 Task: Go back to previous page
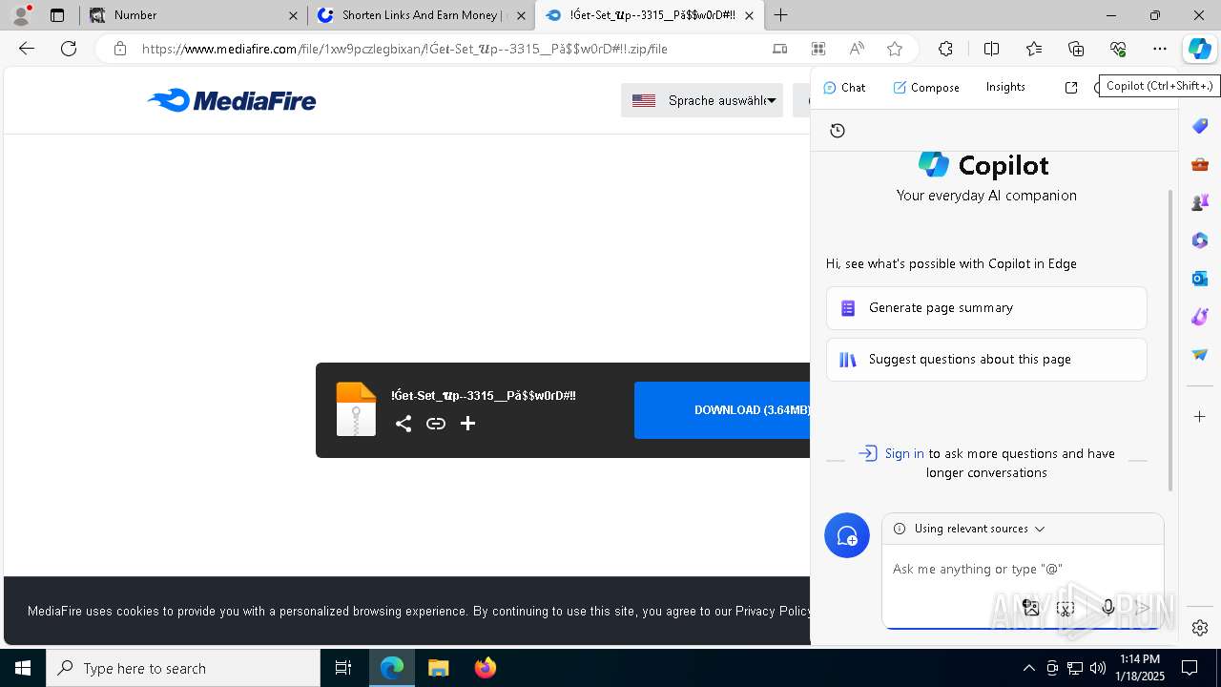click(x=27, y=49)
